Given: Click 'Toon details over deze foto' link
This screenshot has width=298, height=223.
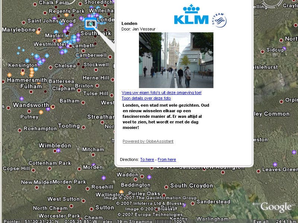Looking at the screenshot, I should coord(146,98).
